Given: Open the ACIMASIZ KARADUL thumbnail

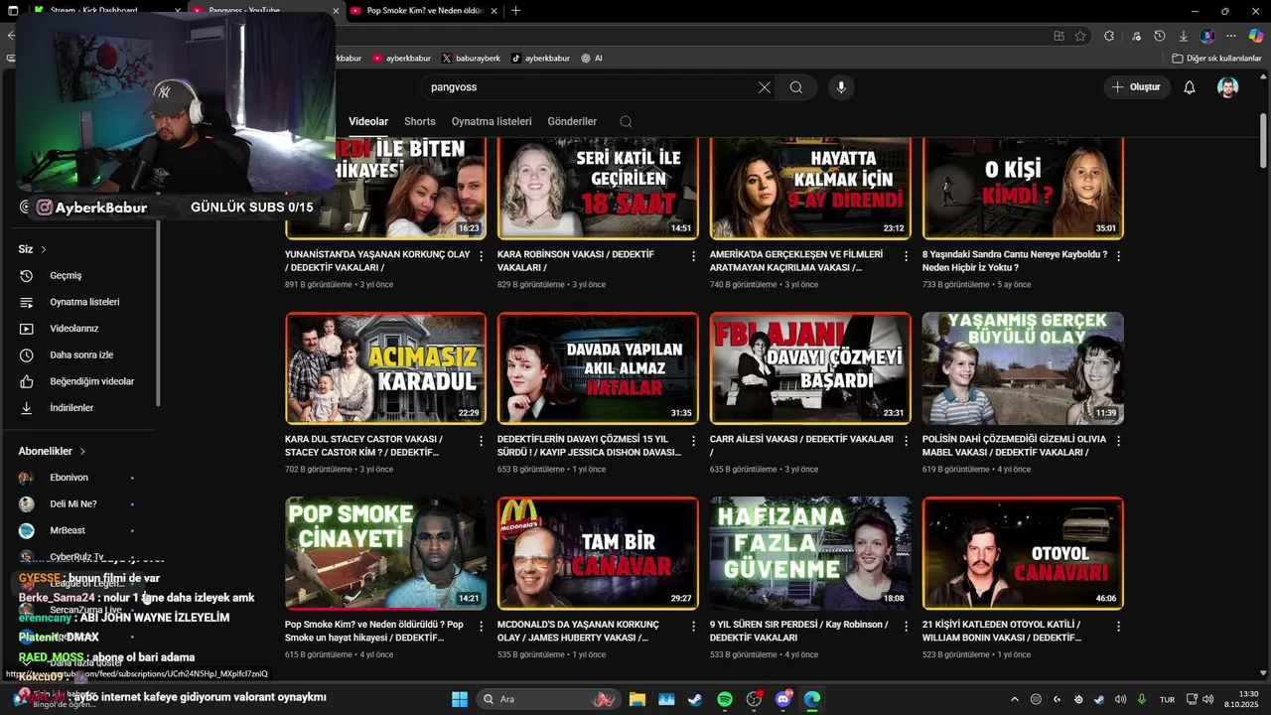Looking at the screenshot, I should coord(385,368).
